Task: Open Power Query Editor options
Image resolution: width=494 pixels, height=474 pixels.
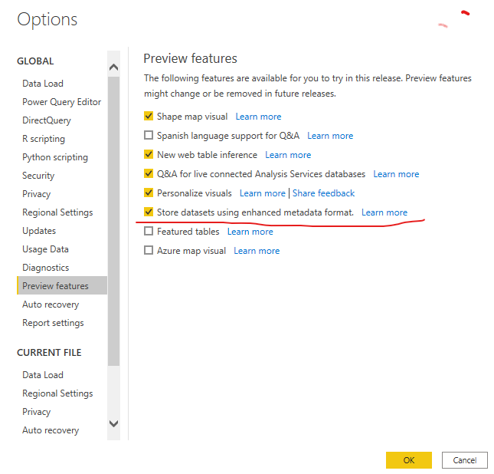Action: point(62,102)
